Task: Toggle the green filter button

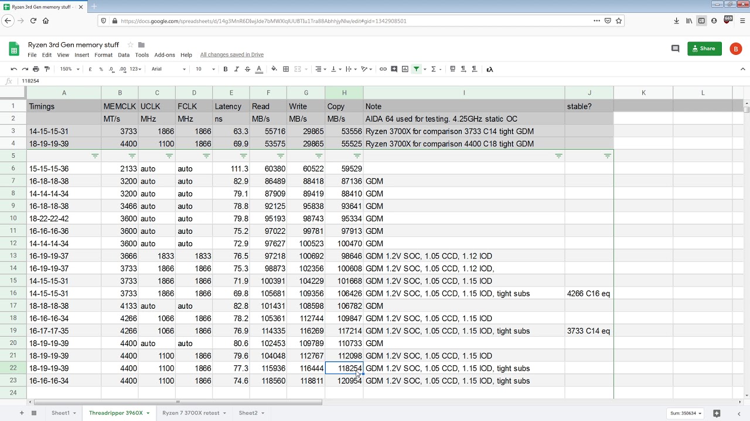Action: coord(417,69)
